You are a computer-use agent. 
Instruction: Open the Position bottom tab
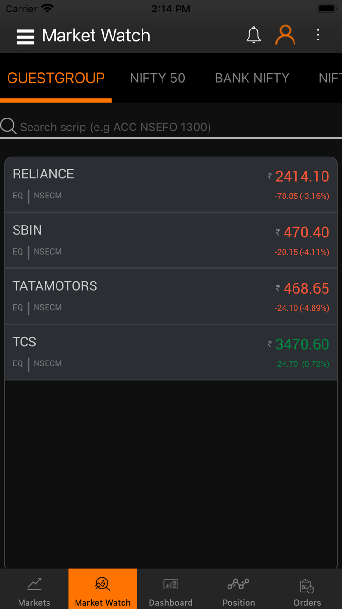tap(238, 590)
